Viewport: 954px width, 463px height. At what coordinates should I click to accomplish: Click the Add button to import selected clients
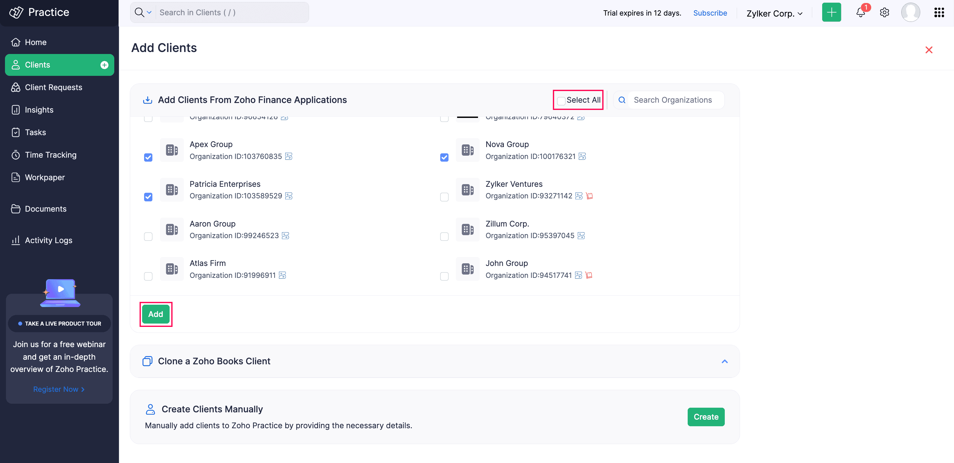156,314
